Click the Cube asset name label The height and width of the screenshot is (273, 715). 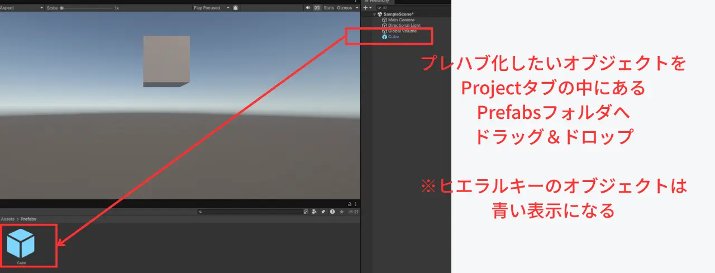(21, 262)
